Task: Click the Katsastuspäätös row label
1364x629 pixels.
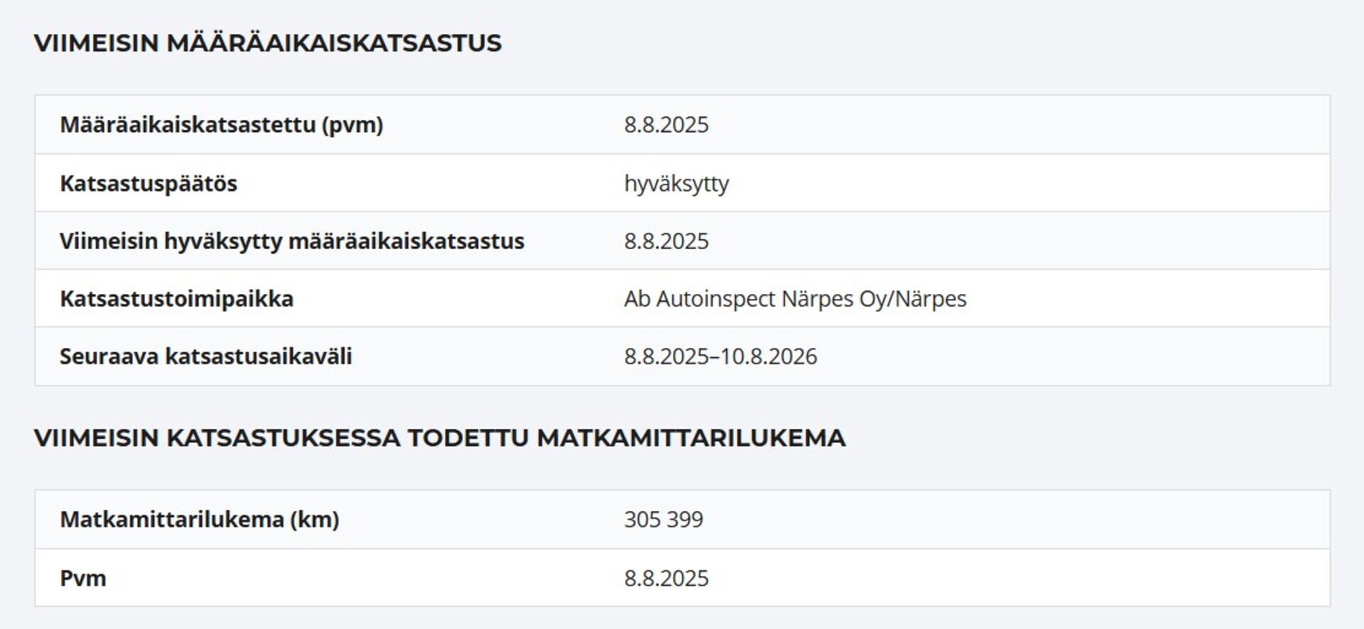Action: [x=148, y=184]
